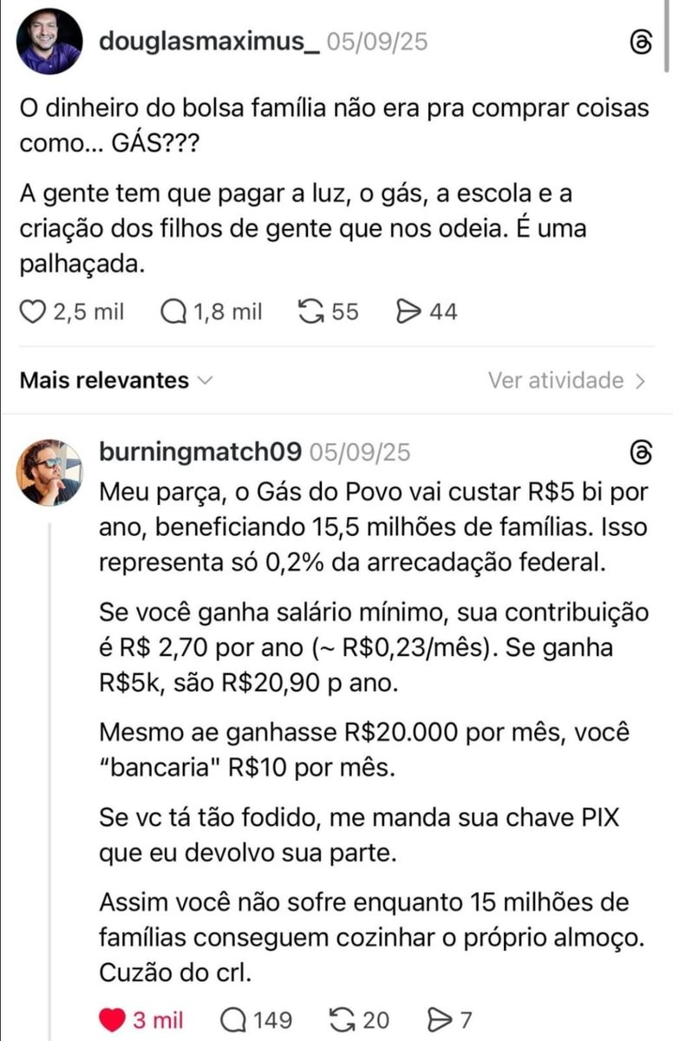Click the 05/09/25 date on the burningmatch09 reply

(x=360, y=452)
